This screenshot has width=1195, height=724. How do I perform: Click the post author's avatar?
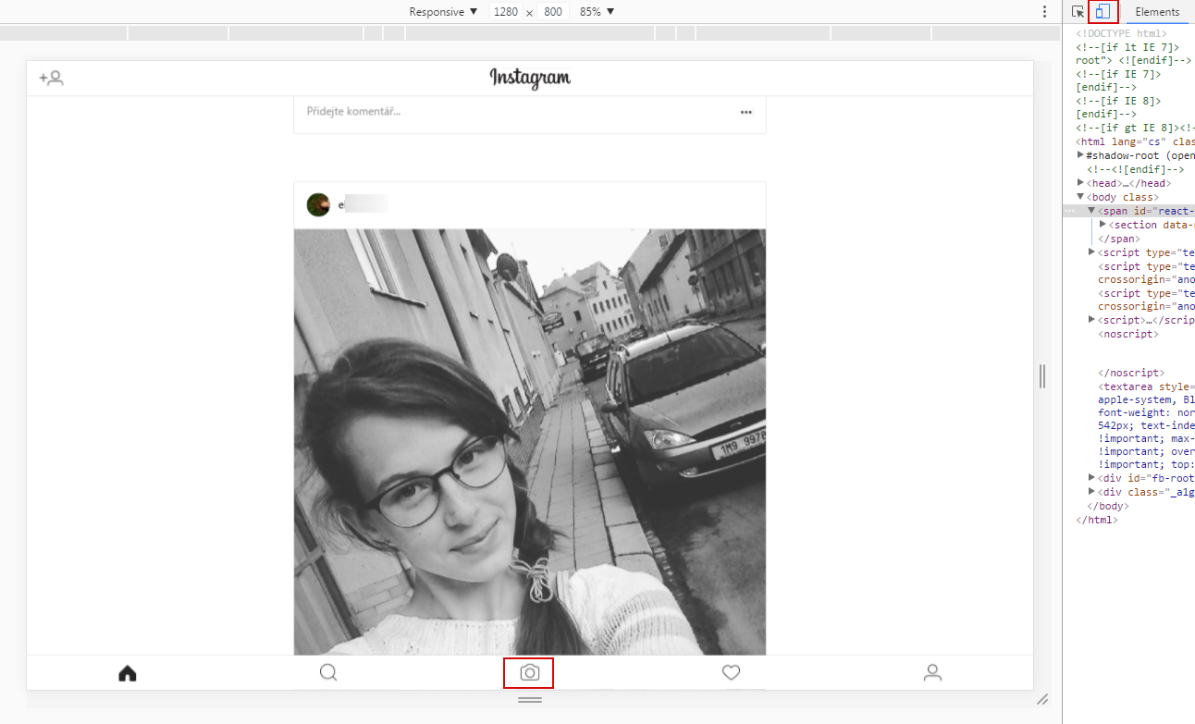pyautogui.click(x=318, y=204)
